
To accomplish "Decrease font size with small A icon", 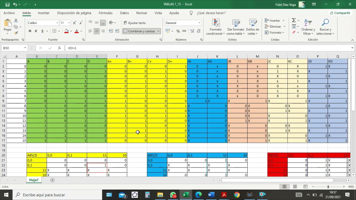I will tap(81, 23).
